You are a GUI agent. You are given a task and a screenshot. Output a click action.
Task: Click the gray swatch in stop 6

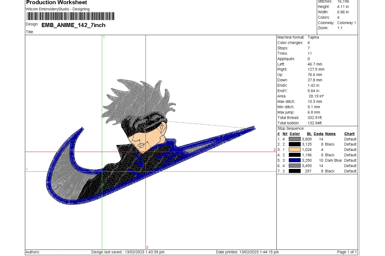295,166
